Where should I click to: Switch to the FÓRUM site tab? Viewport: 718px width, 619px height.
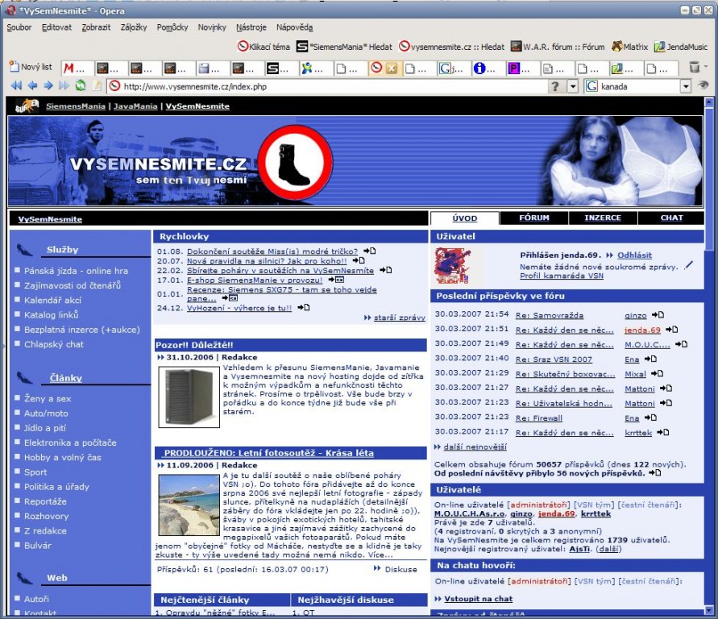point(534,218)
